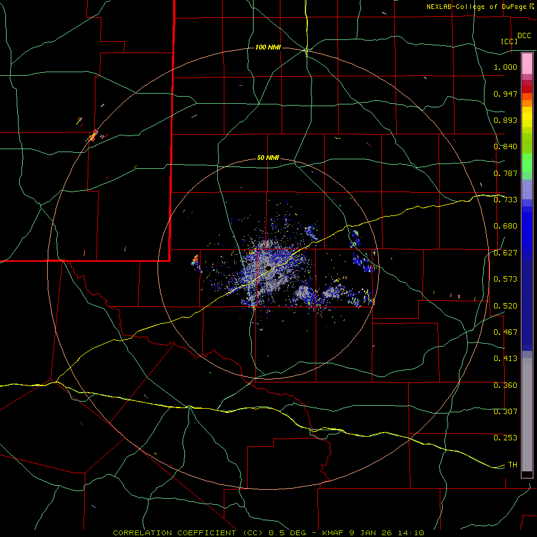Viewport: 537px width, 537px height.
Task: Click the DCC product label
Action: pos(524,36)
